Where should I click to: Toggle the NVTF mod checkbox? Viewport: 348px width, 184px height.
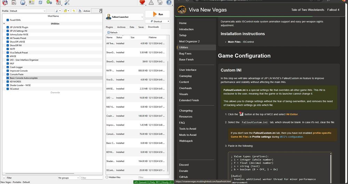click(x=8, y=49)
